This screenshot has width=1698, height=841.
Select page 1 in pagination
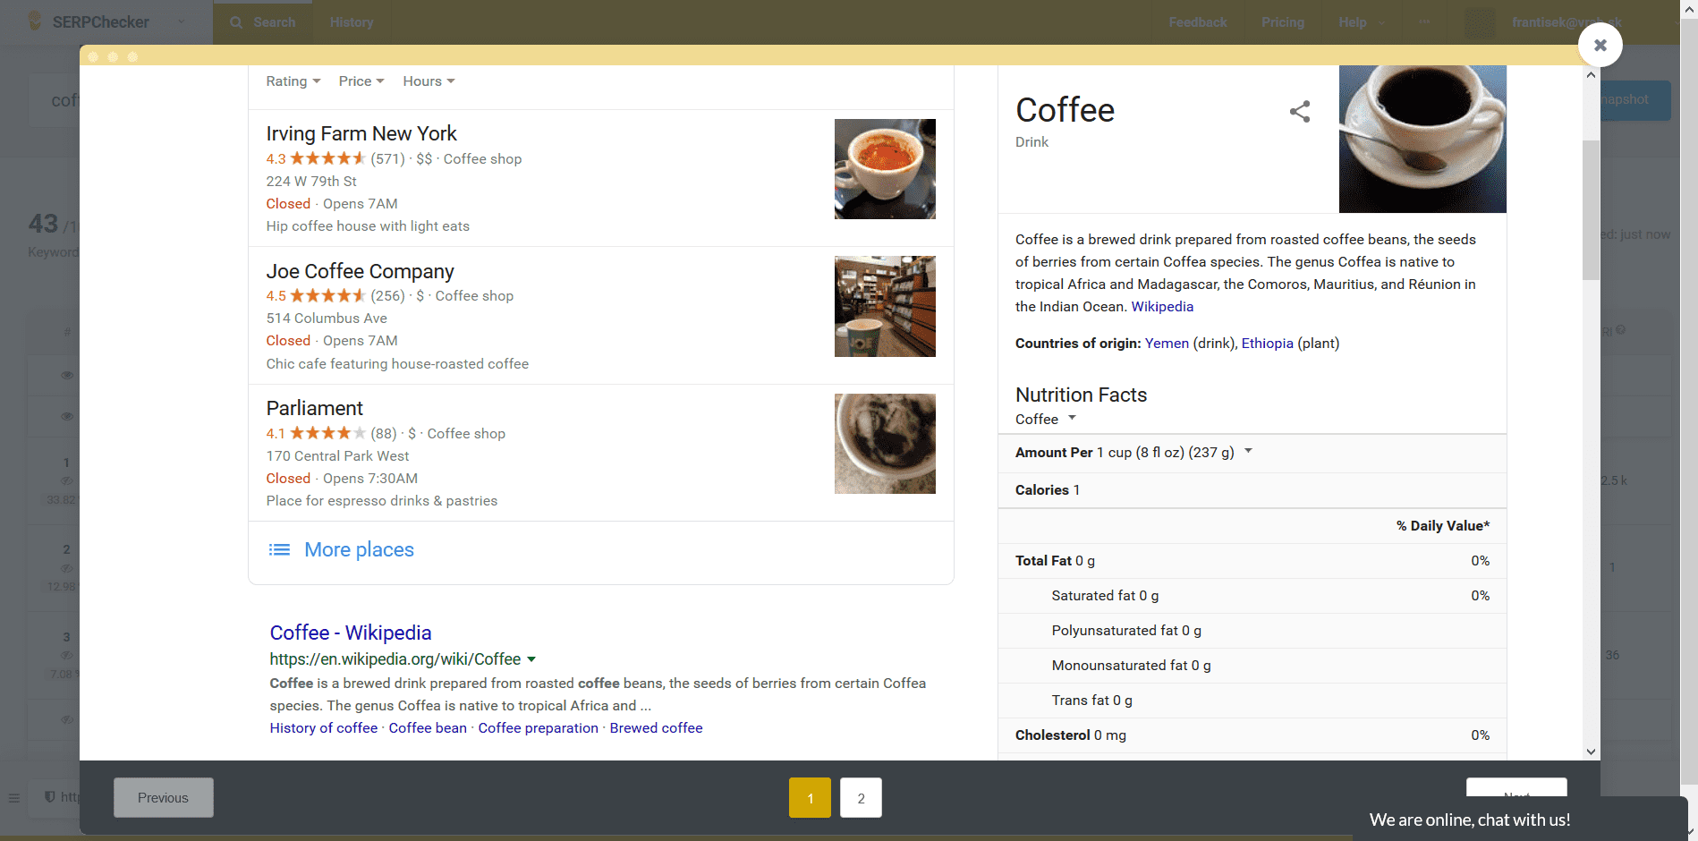[810, 797]
